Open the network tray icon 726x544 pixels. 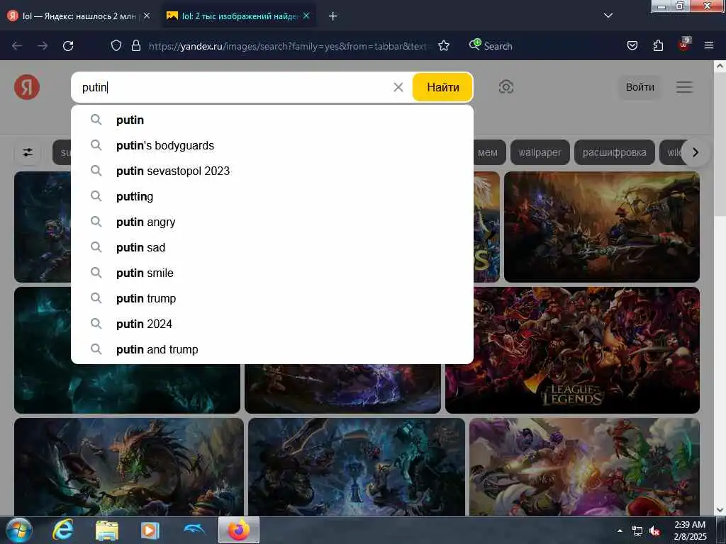[x=637, y=531]
